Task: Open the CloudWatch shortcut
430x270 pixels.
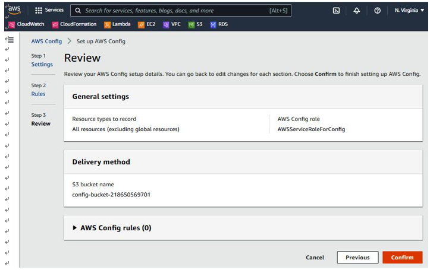Action: click(26, 24)
